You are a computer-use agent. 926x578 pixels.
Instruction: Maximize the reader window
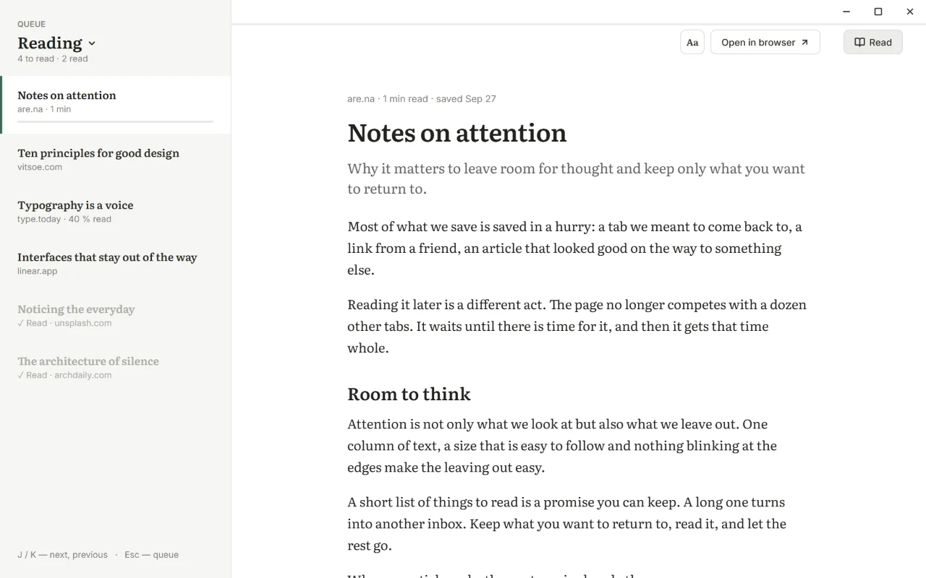pos(878,12)
